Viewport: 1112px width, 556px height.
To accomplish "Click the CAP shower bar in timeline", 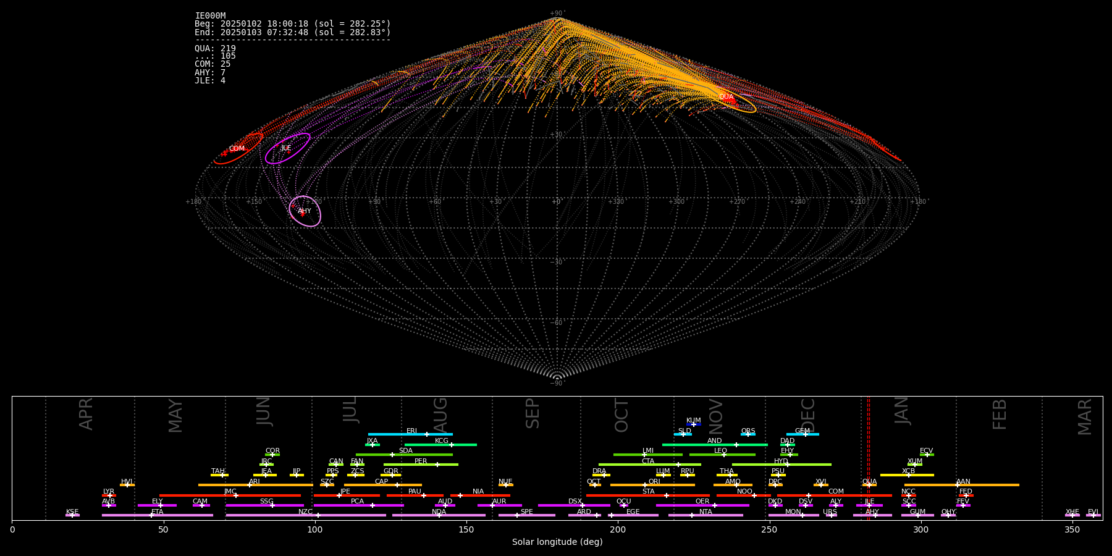I will click(x=383, y=485).
